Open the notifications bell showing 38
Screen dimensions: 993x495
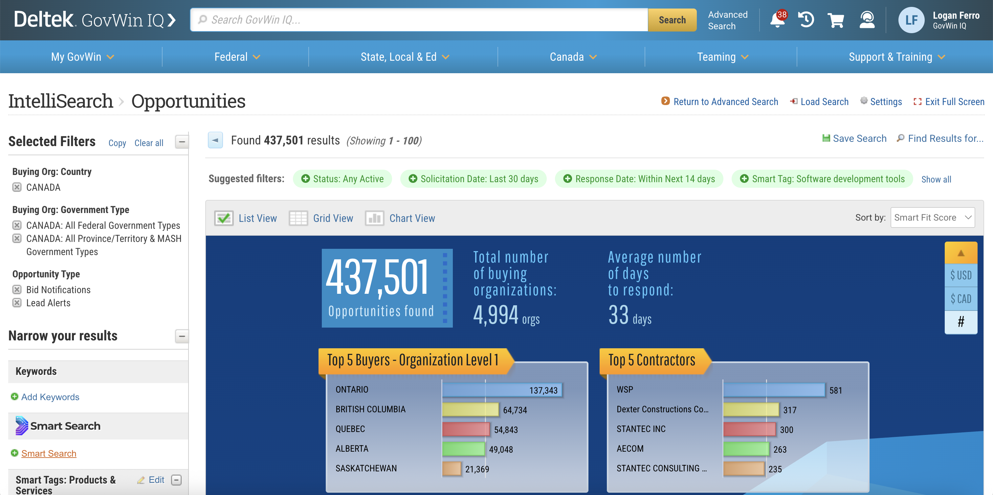(x=778, y=19)
